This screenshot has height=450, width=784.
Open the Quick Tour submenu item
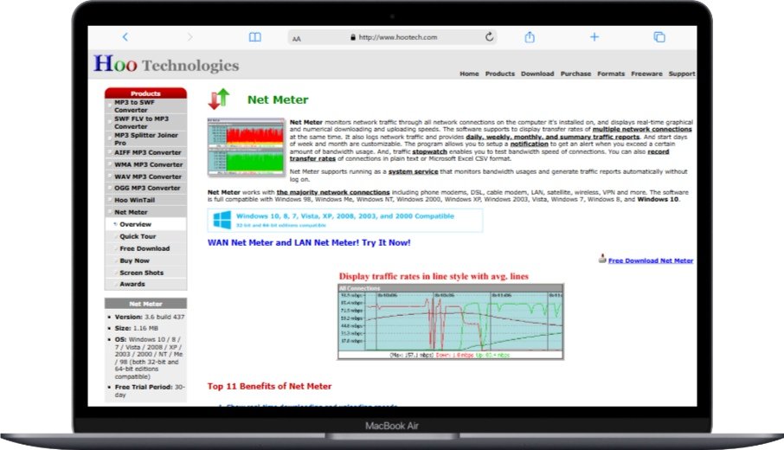(145, 236)
